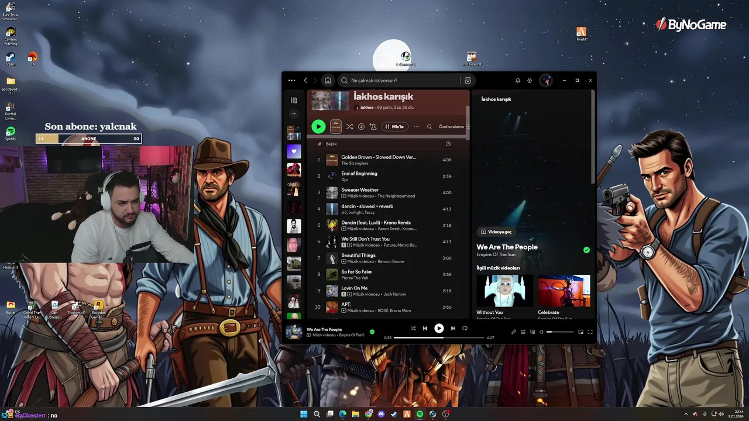
Task: Click the Windows Start button
Action: pyautogui.click(x=304, y=415)
